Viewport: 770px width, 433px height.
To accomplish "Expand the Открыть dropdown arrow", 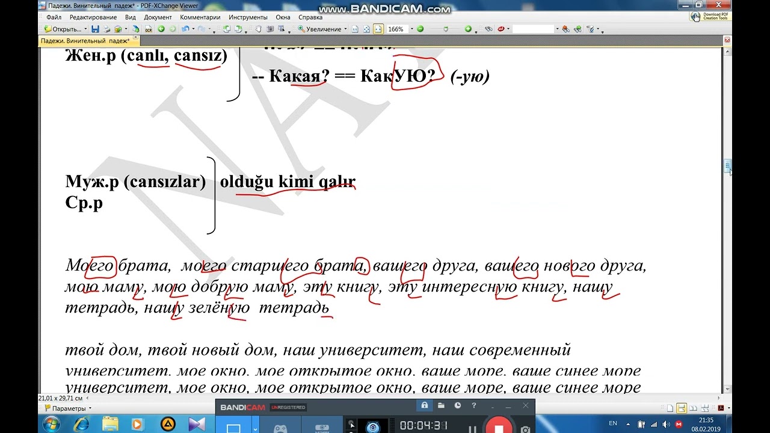I will click(86, 29).
